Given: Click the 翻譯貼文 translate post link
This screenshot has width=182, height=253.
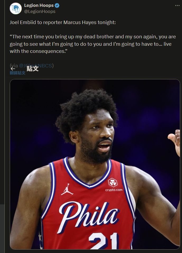Looking at the screenshot, I should click(18, 73).
